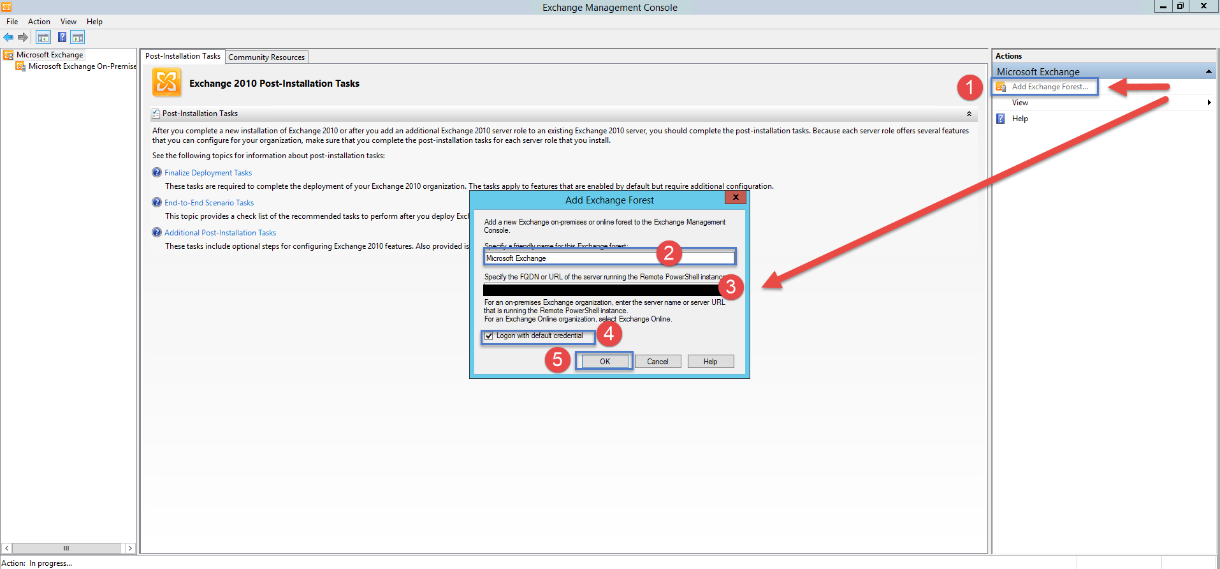
Task: Minimize the Exchange Management Console window
Action: (x=1163, y=6)
